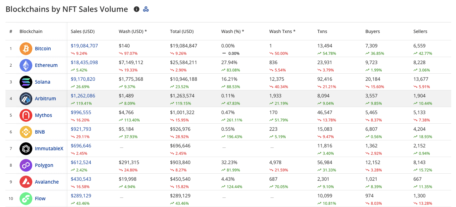Click the Bitcoin logo icon
This screenshot has width=456, height=207.
pyautogui.click(x=26, y=49)
